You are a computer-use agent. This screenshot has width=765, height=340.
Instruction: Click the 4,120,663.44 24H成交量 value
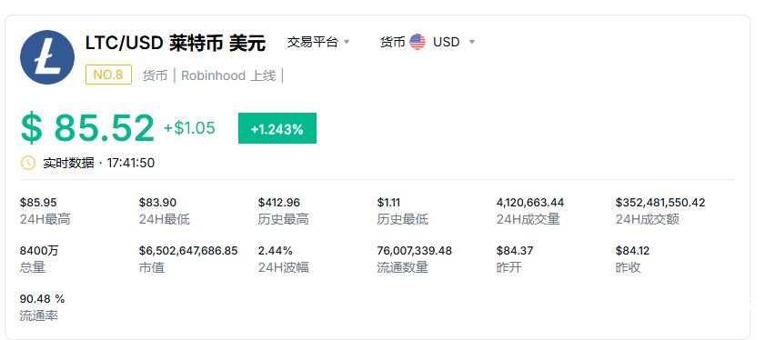(x=530, y=203)
